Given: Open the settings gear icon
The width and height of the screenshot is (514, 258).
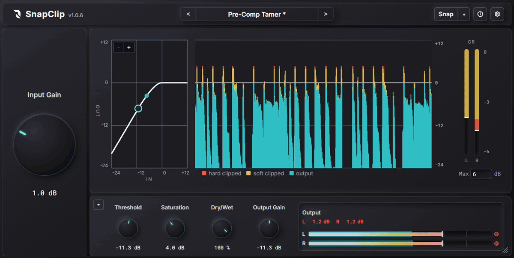Looking at the screenshot, I should coord(497,14).
